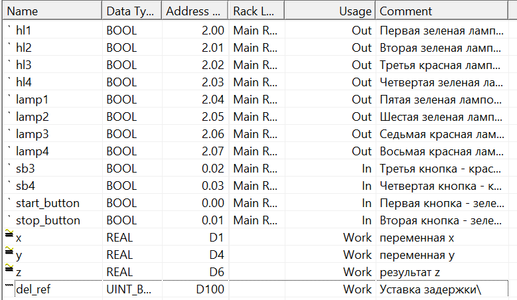The height and width of the screenshot is (300, 517).
Task: Click the icon beside del_ref
Action: pyautogui.click(x=9, y=285)
